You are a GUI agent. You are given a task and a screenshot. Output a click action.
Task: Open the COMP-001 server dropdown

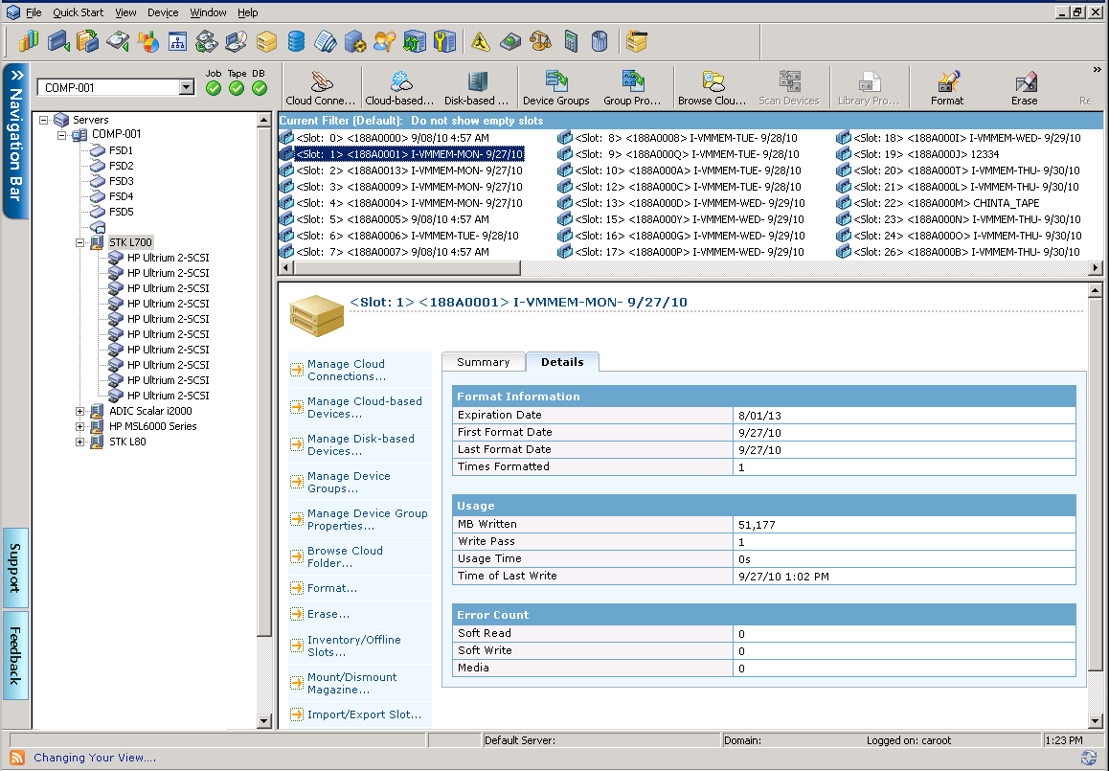point(186,88)
